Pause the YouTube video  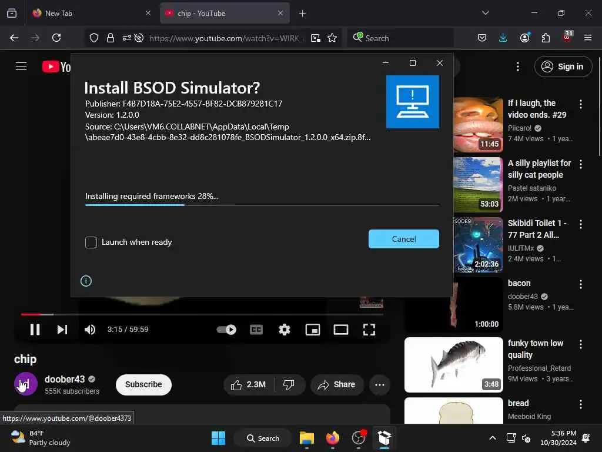tap(35, 330)
